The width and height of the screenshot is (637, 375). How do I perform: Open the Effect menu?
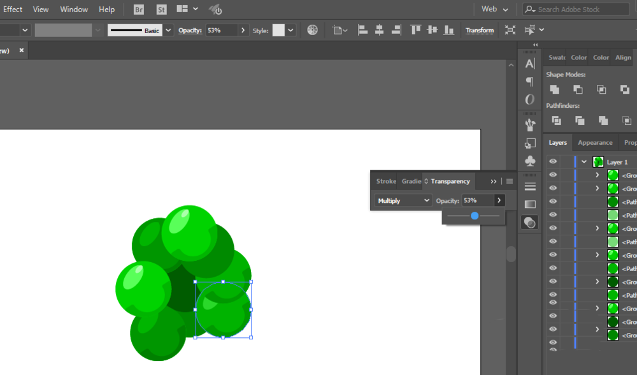(13, 10)
